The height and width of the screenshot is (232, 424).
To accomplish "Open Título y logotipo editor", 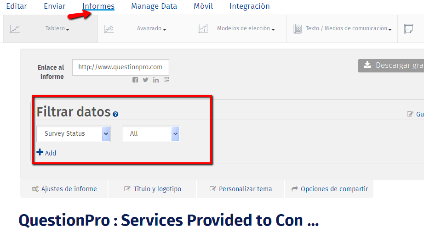I will (x=152, y=189).
